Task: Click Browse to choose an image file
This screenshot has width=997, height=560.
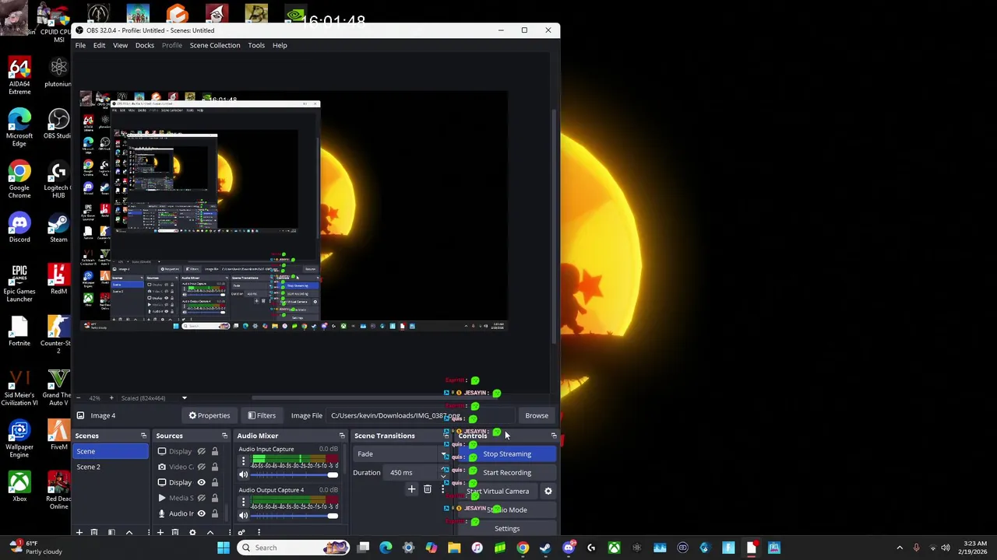Action: point(537,415)
